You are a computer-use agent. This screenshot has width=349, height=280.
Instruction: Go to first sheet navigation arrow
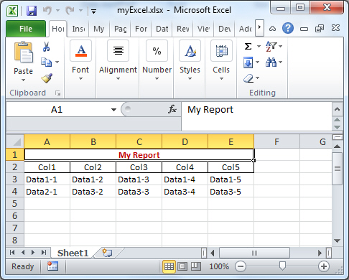click(x=12, y=252)
